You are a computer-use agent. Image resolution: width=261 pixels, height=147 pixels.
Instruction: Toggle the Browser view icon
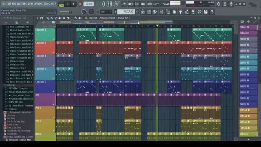168,12
